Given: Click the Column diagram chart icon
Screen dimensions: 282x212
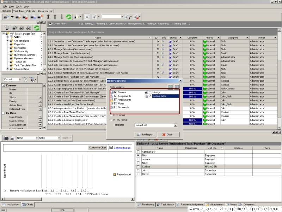Looking at the screenshot, I should click(111, 148).
